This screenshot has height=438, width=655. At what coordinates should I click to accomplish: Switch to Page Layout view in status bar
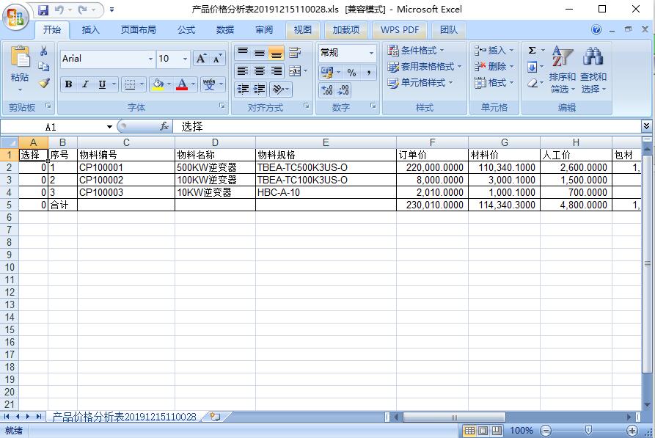point(483,431)
